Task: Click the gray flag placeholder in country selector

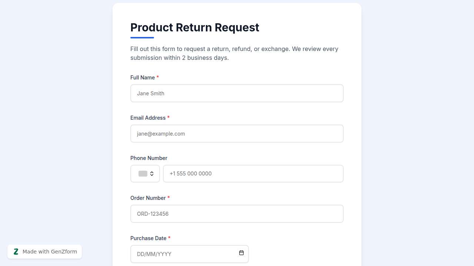Action: pos(143,174)
